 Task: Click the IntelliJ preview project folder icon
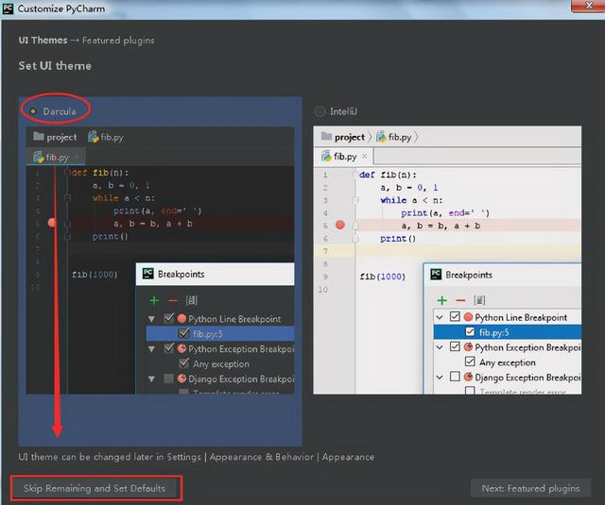pos(326,136)
